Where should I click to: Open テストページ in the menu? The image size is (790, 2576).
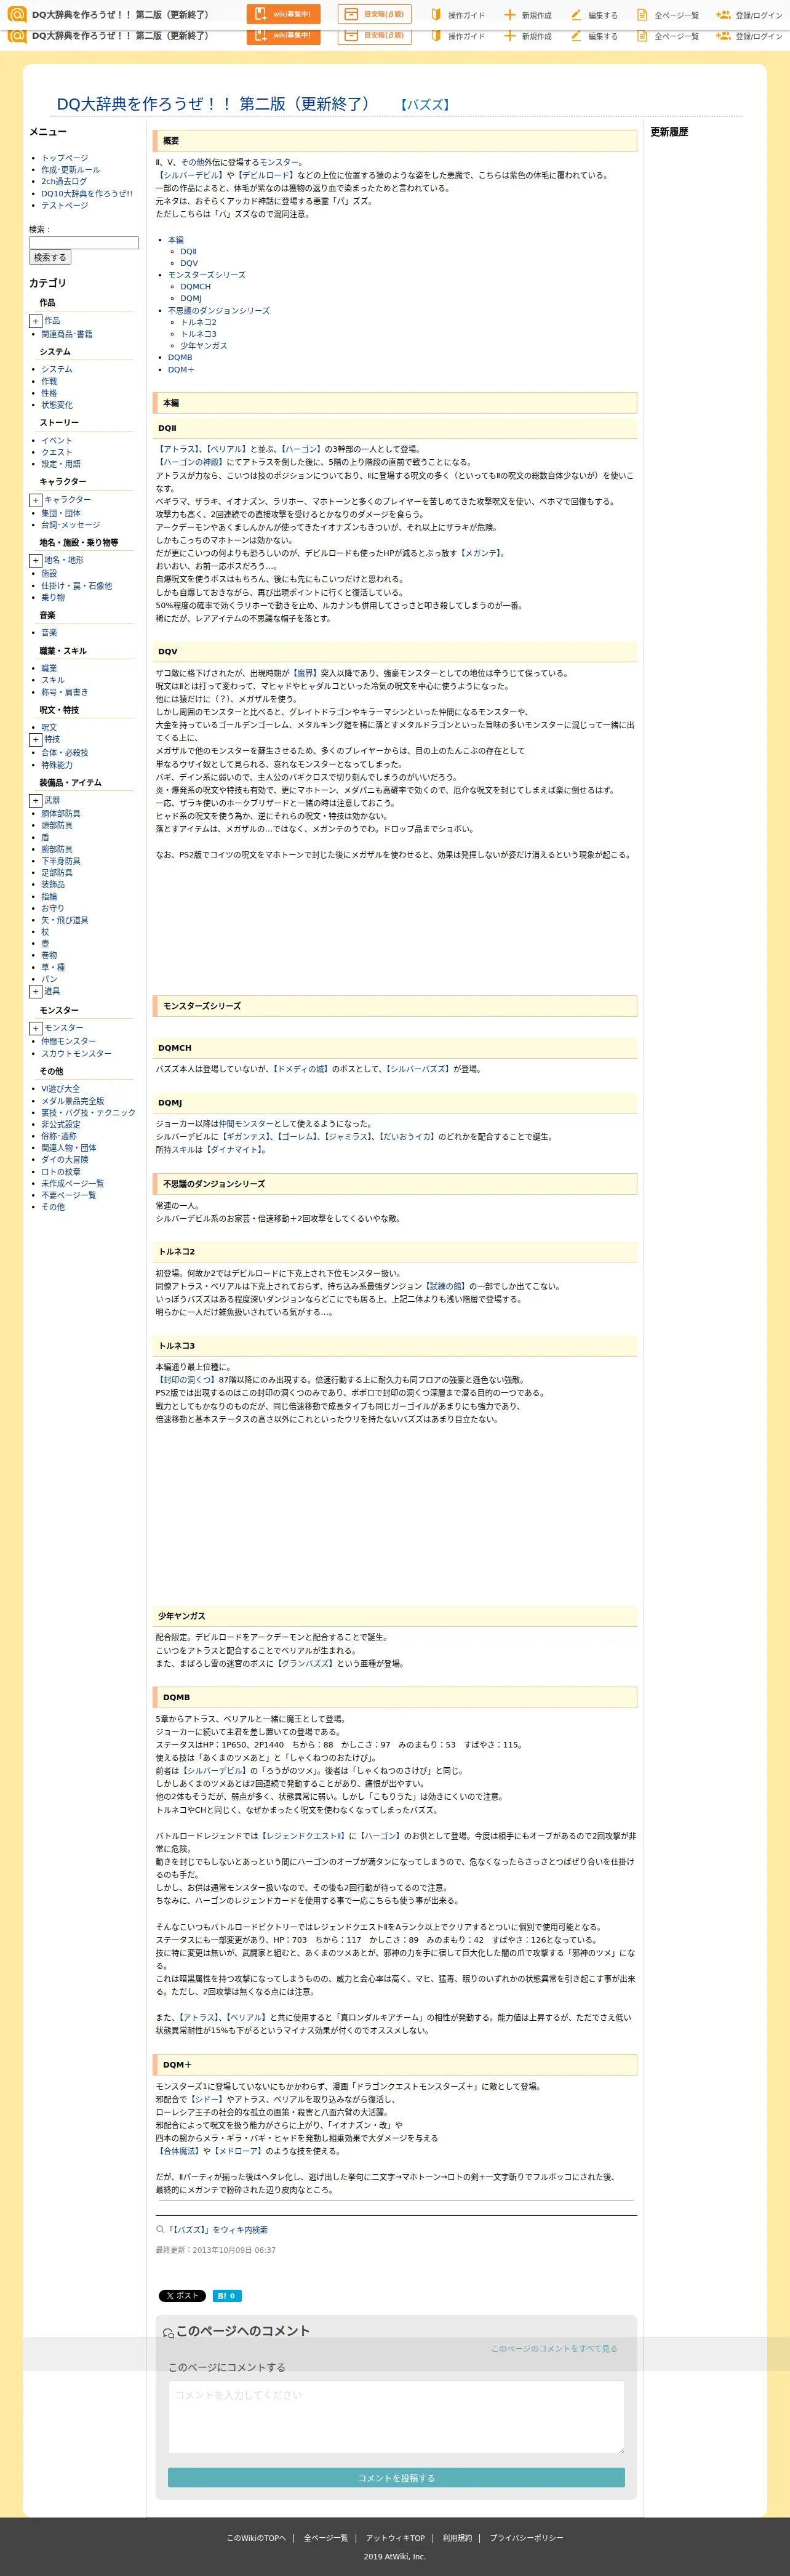click(x=64, y=206)
